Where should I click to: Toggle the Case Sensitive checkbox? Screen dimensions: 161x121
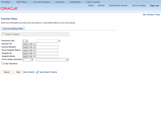3,63
